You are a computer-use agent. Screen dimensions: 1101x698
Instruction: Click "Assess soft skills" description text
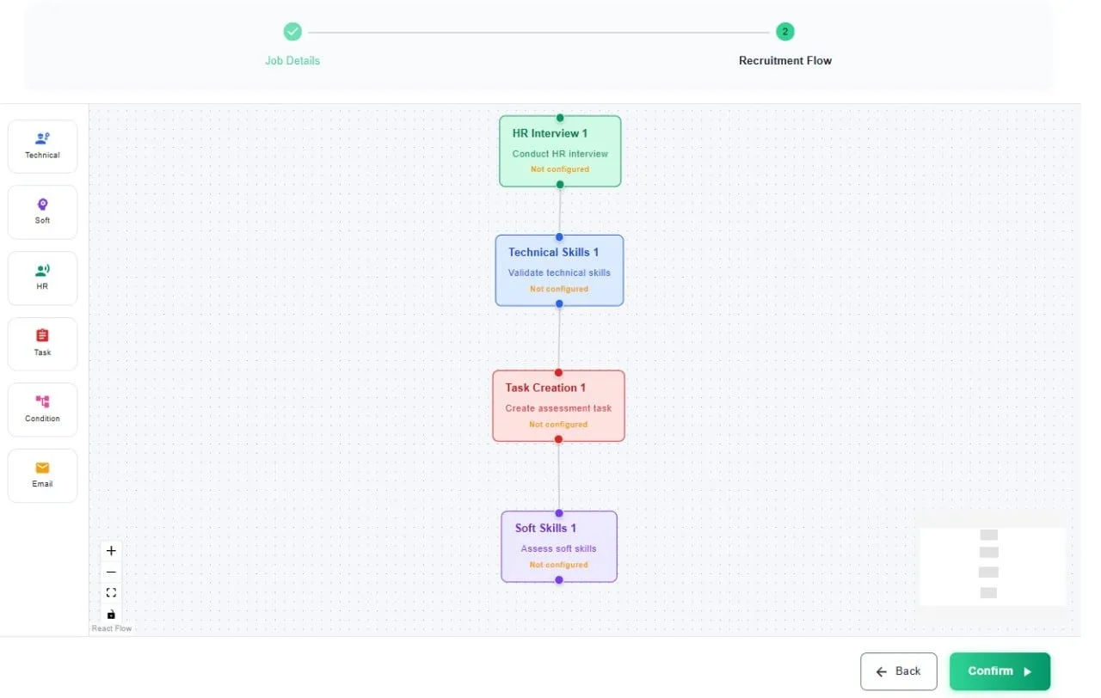(x=558, y=549)
